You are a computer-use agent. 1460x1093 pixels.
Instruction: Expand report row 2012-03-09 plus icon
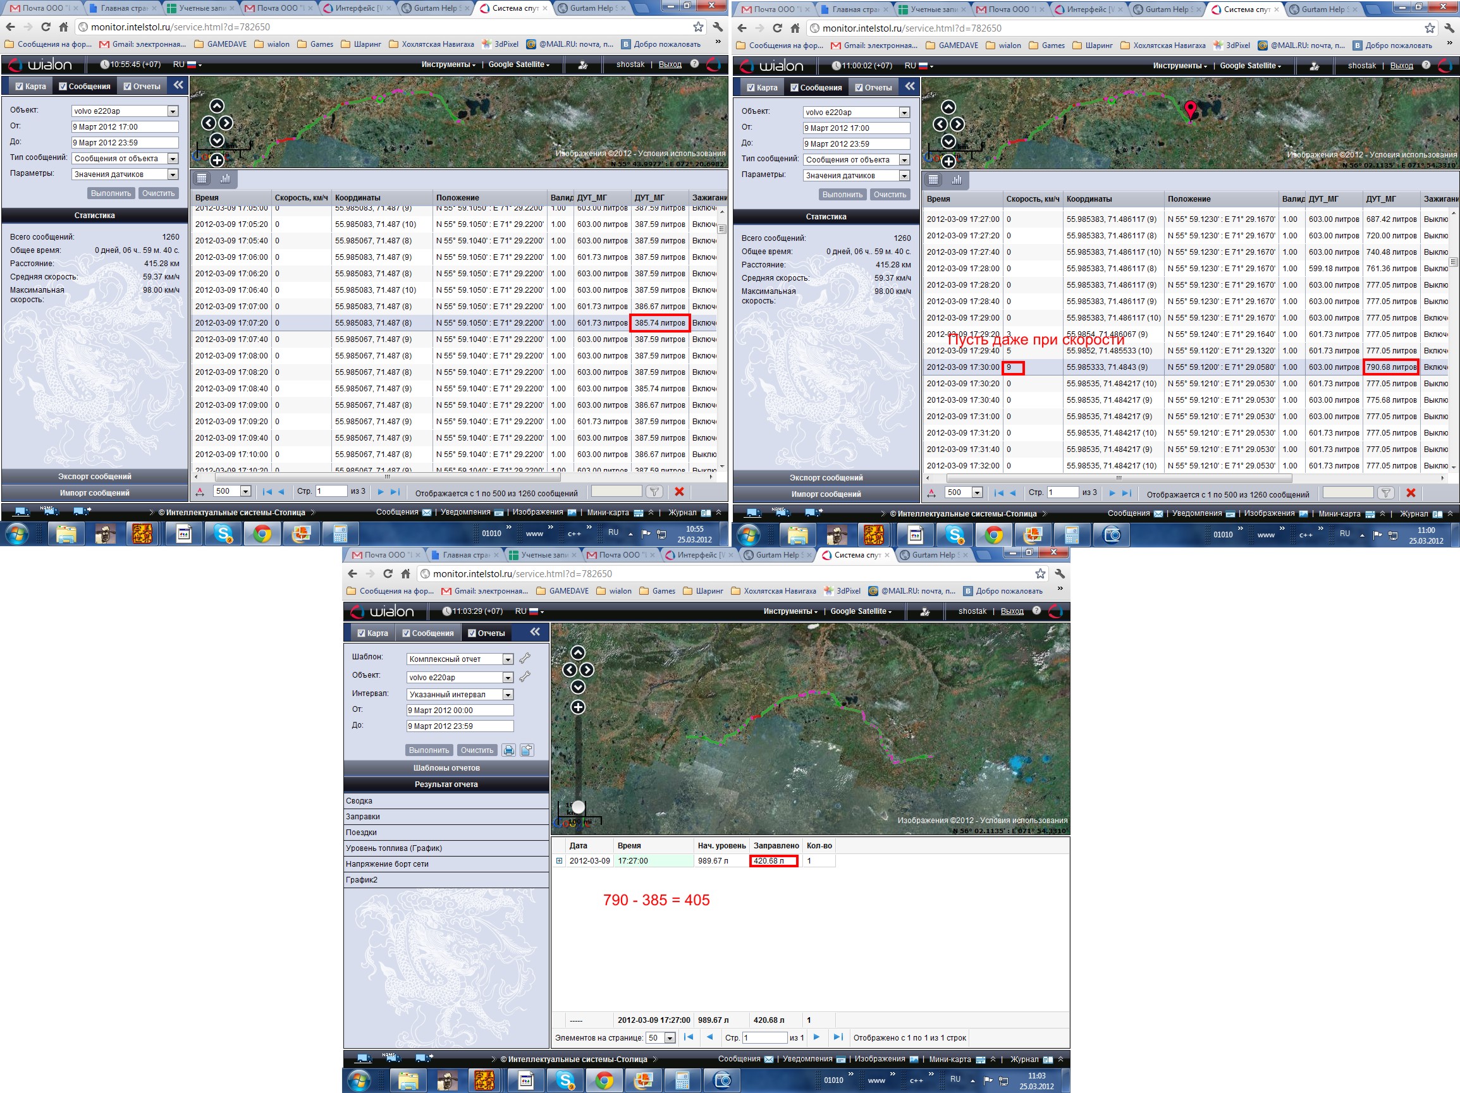coord(559,860)
